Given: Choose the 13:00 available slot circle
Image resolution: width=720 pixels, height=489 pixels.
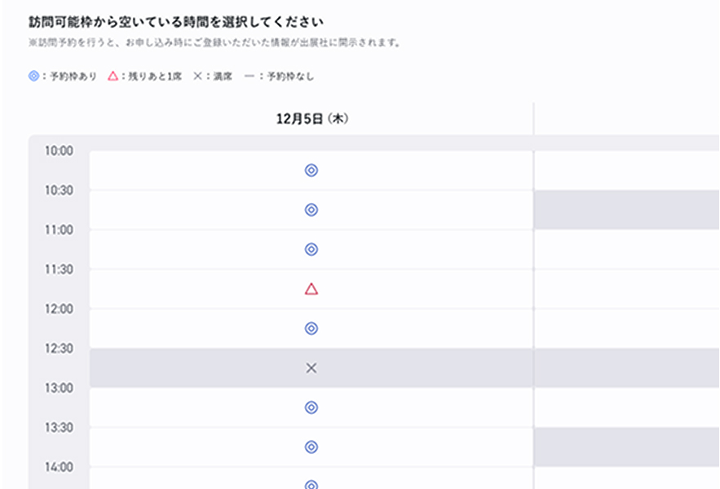Looking at the screenshot, I should (x=311, y=407).
